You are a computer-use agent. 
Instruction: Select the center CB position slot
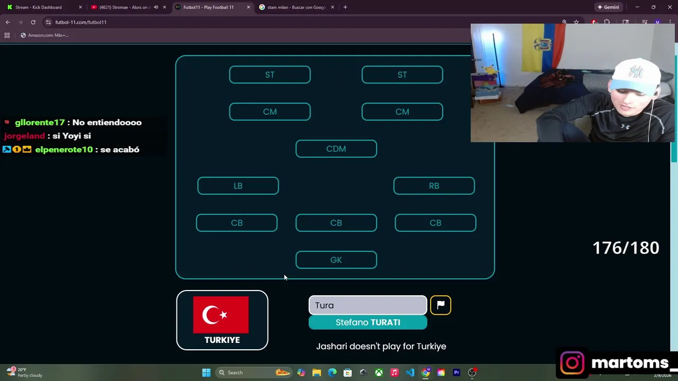[x=336, y=223]
